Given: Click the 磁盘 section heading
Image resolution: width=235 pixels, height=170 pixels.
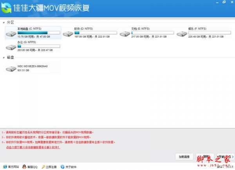Looking at the screenshot, I should (x=10, y=57).
